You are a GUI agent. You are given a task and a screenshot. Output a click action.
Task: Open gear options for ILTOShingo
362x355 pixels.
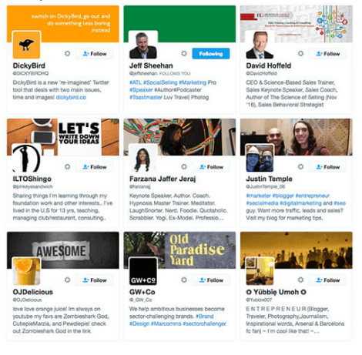pos(68,167)
